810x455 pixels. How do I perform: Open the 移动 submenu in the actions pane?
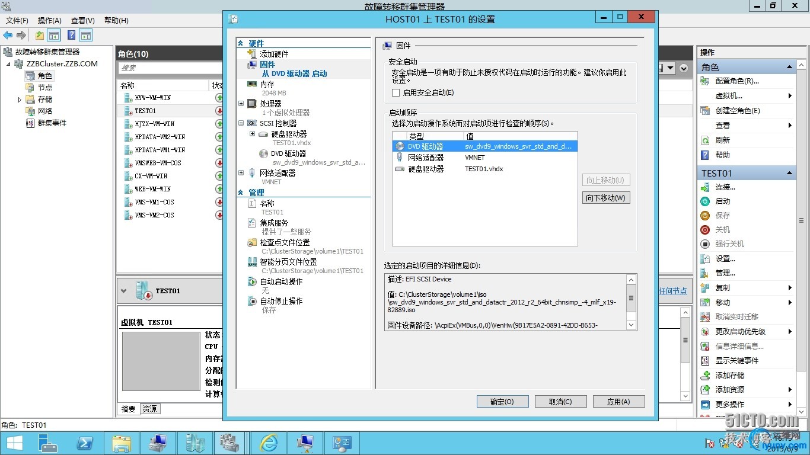coord(790,303)
